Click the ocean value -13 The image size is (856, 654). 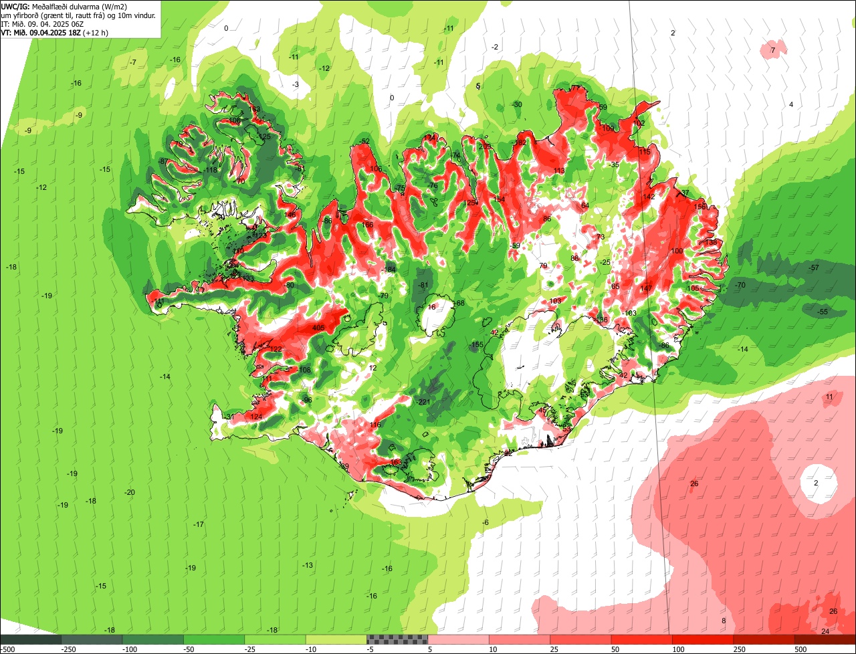[307, 565]
